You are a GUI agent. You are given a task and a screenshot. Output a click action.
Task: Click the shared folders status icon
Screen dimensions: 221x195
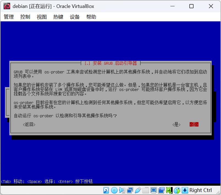pyautogui.click(x=146, y=190)
